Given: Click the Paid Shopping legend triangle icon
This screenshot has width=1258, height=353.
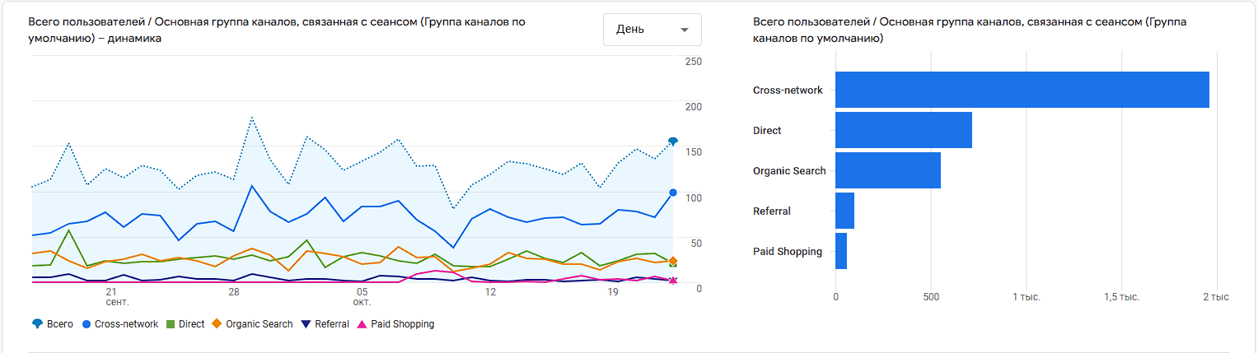Looking at the screenshot, I should 362,324.
